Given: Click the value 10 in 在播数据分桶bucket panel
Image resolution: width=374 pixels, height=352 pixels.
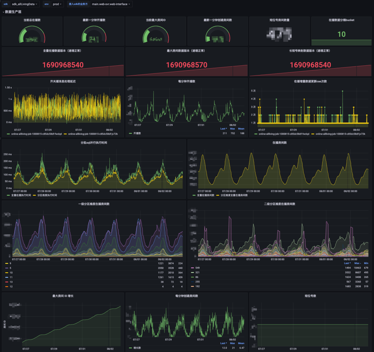Looking at the screenshot, I should pyautogui.click(x=341, y=34).
